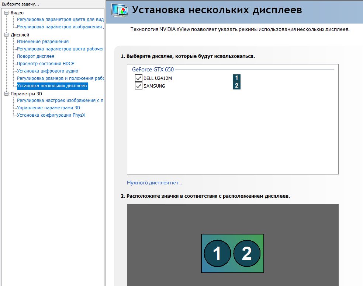The height and width of the screenshot is (286, 363).
Task: Uncheck the DELL U2412M display checkbox
Action: point(139,78)
